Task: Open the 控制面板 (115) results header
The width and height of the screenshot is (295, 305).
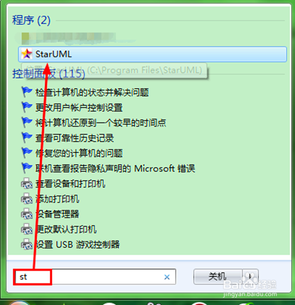Action: (x=49, y=74)
